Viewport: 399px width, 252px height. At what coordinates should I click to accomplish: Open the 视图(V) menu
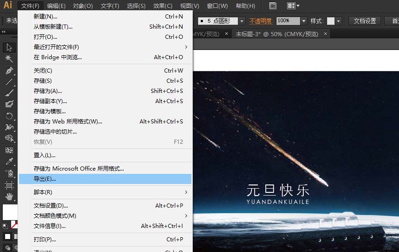coord(190,6)
